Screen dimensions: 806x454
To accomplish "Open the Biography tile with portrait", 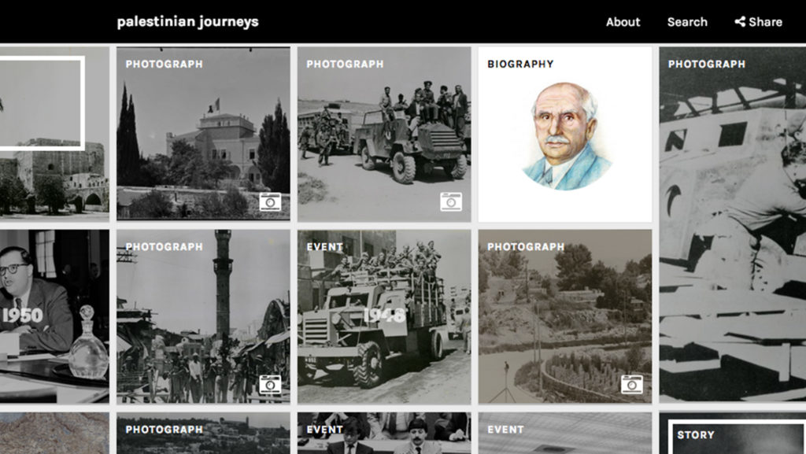I will click(x=565, y=135).
